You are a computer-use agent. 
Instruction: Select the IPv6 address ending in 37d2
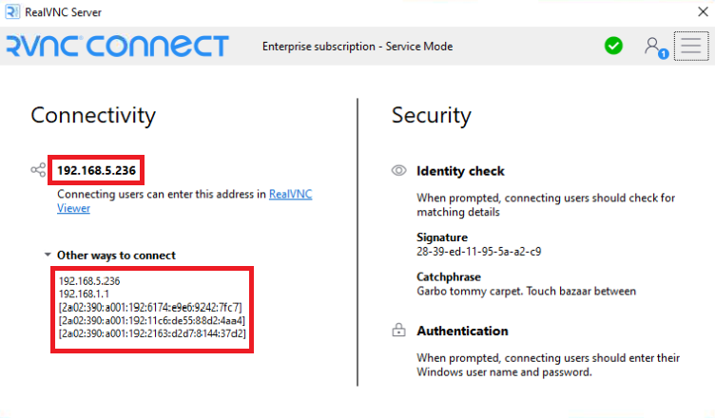point(152,333)
